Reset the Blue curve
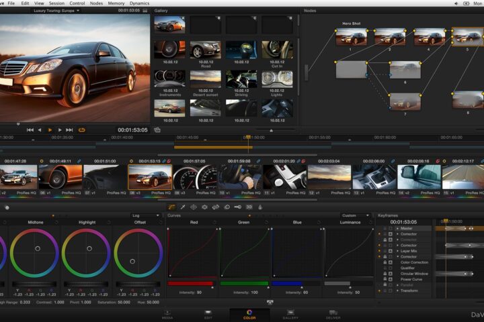The image size is (484, 322). point(319,222)
